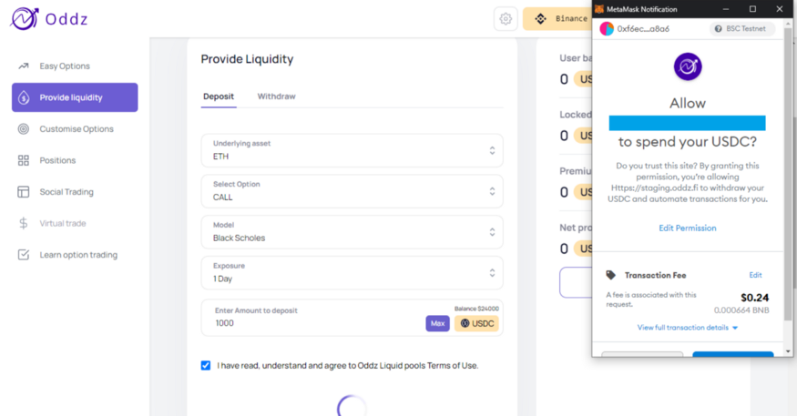Open the Select Option CALL dropdown
The width and height of the screenshot is (797, 416).
[x=352, y=191]
